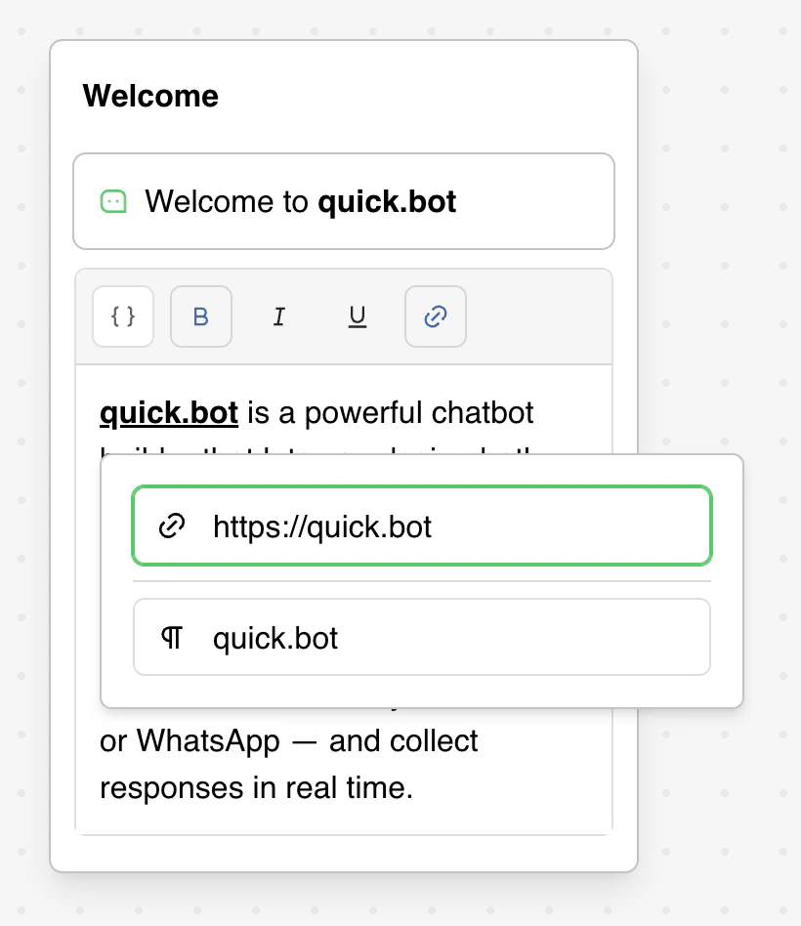Select the {} variable insertion icon
The image size is (801, 926).
click(123, 316)
